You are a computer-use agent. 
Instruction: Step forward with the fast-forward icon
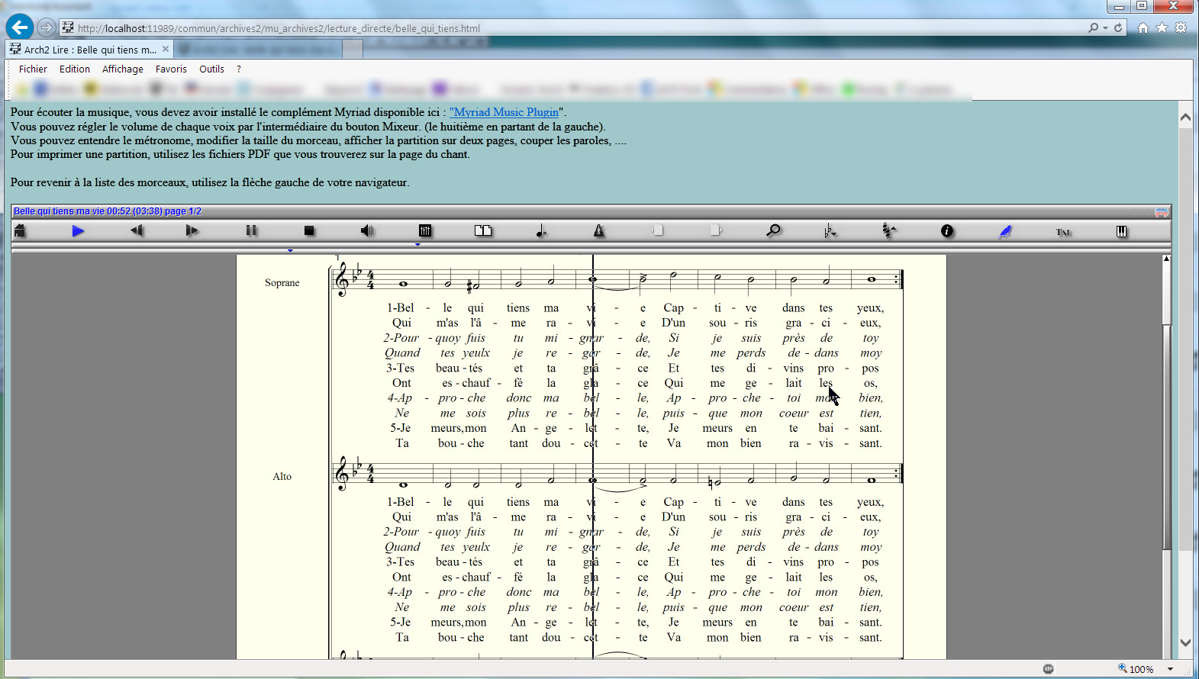coord(192,230)
